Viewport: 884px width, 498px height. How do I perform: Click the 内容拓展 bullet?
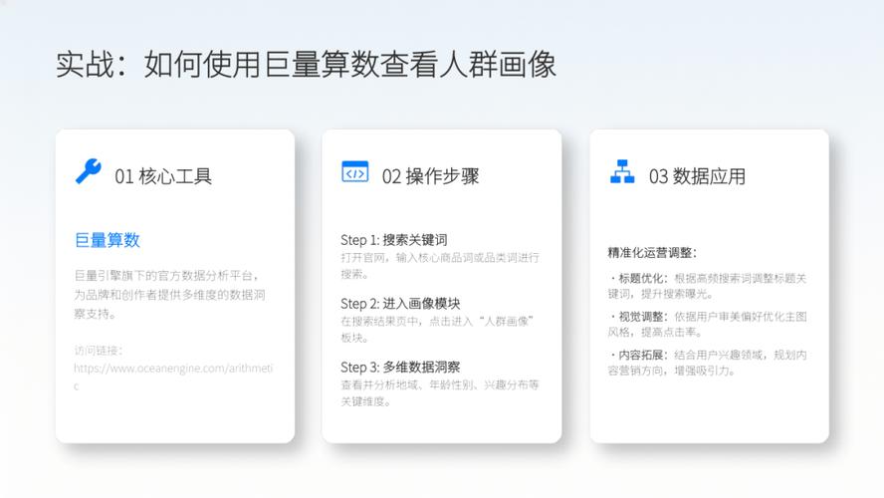[x=707, y=363]
